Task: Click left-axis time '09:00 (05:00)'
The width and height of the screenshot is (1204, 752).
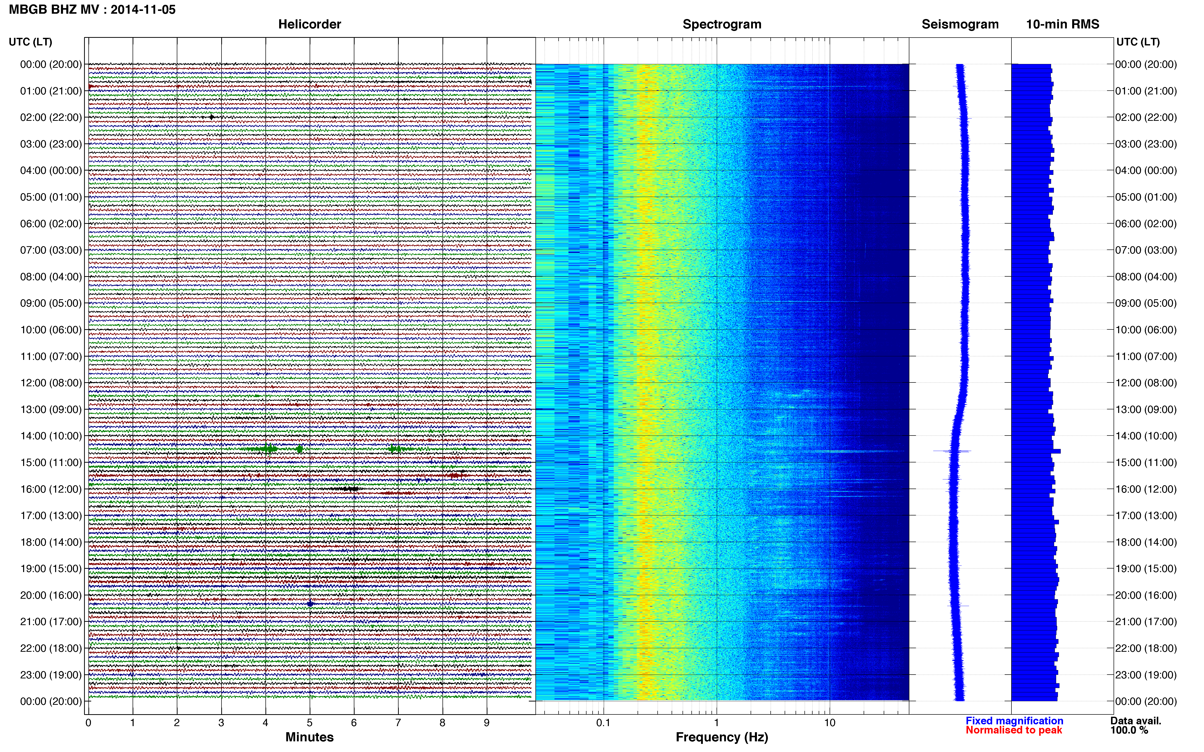Action: tap(51, 303)
